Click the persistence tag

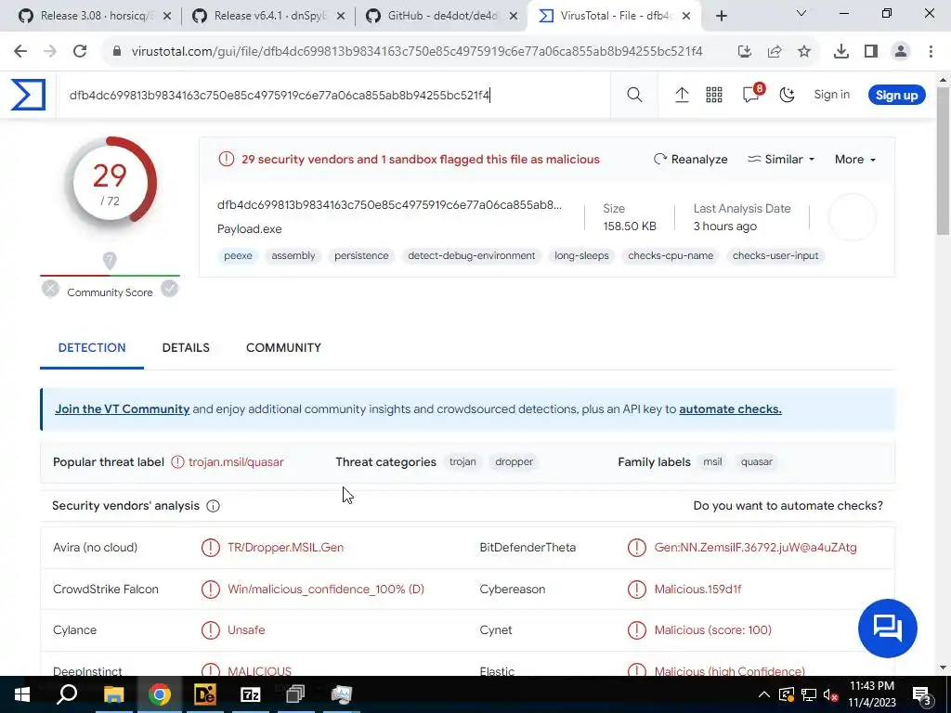[361, 256]
